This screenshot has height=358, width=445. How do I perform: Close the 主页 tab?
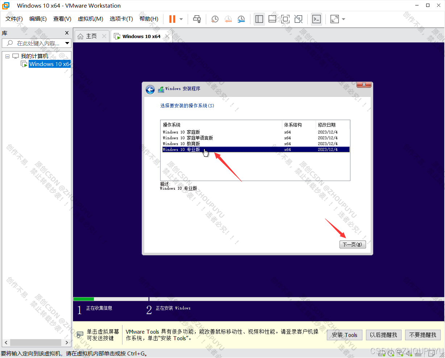coord(104,36)
